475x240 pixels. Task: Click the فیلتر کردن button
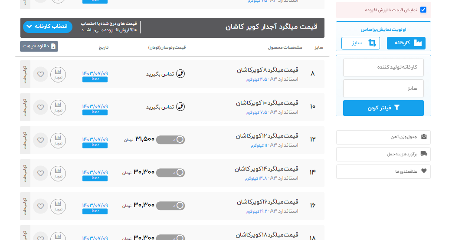(383, 108)
